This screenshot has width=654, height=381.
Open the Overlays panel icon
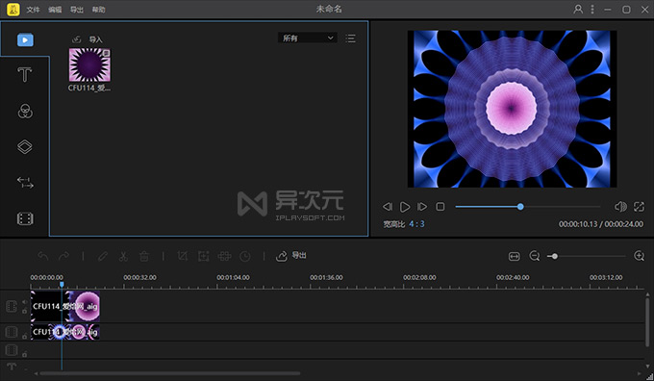25,146
